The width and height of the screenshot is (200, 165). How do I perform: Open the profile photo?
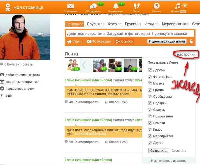pyautogui.click(x=25, y=37)
